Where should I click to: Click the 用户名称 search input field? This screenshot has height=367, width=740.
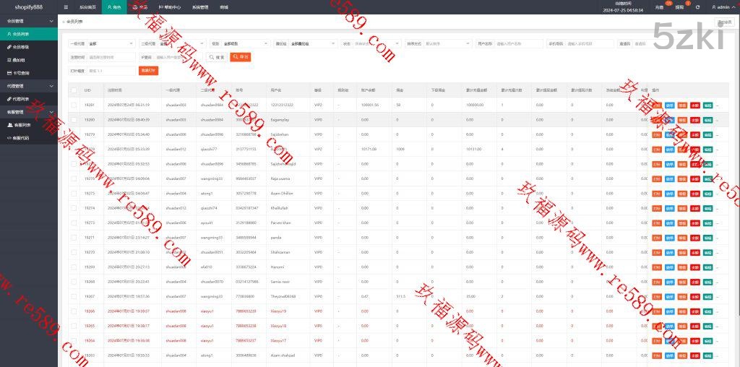point(518,43)
